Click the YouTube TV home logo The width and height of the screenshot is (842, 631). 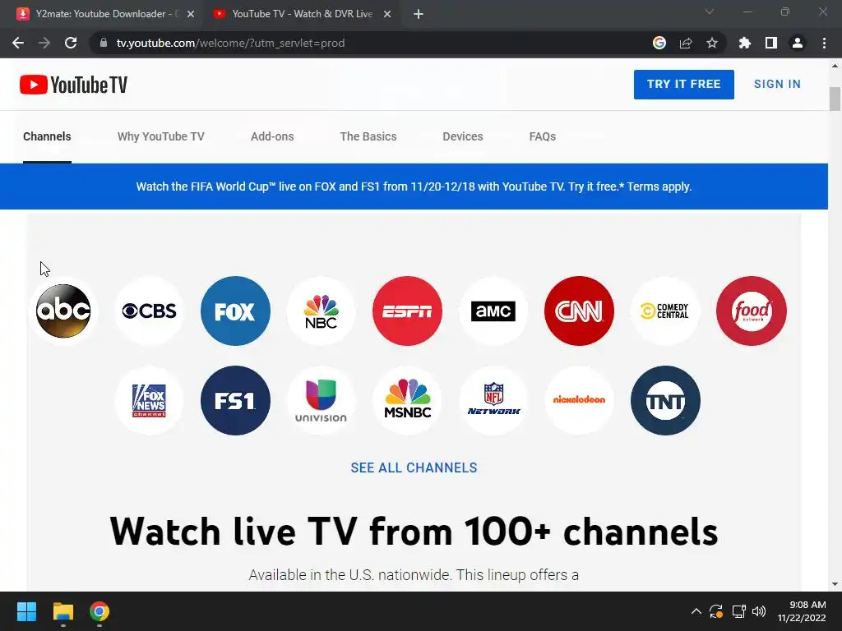coord(73,85)
